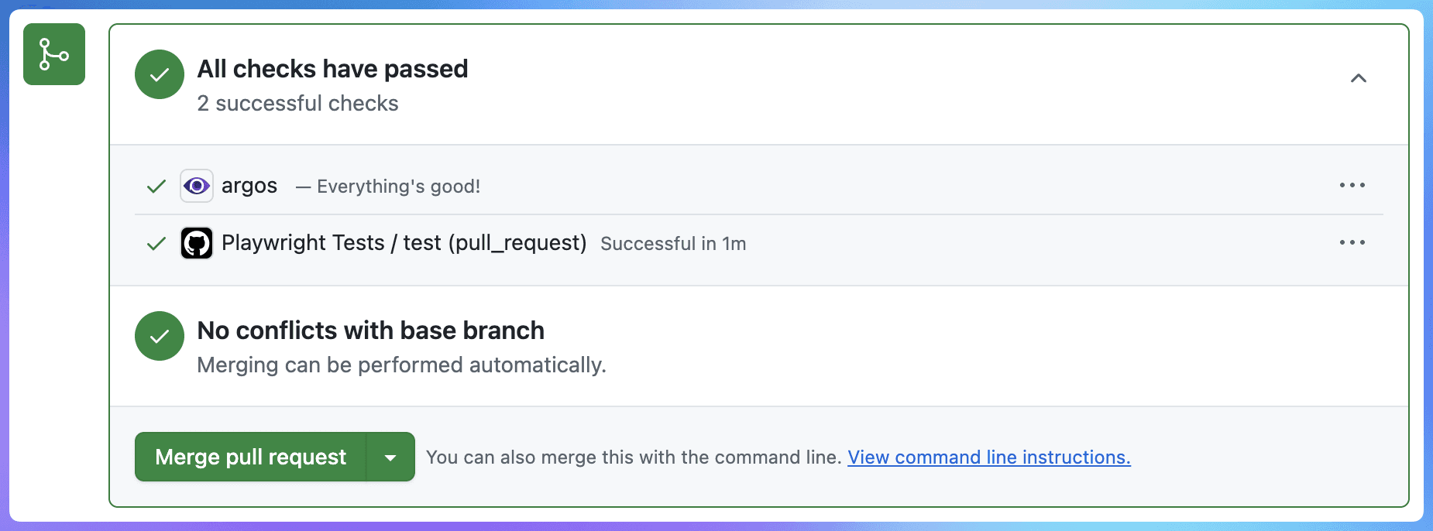This screenshot has width=1433, height=531.
Task: Open the three-dot menu for Playwright Tests
Action: click(x=1352, y=242)
